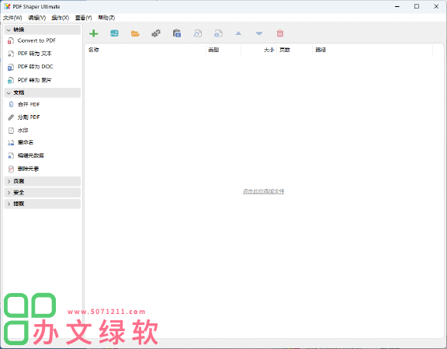
Task: Click the PDF Shaper title bar app icon
Action: click(x=7, y=6)
